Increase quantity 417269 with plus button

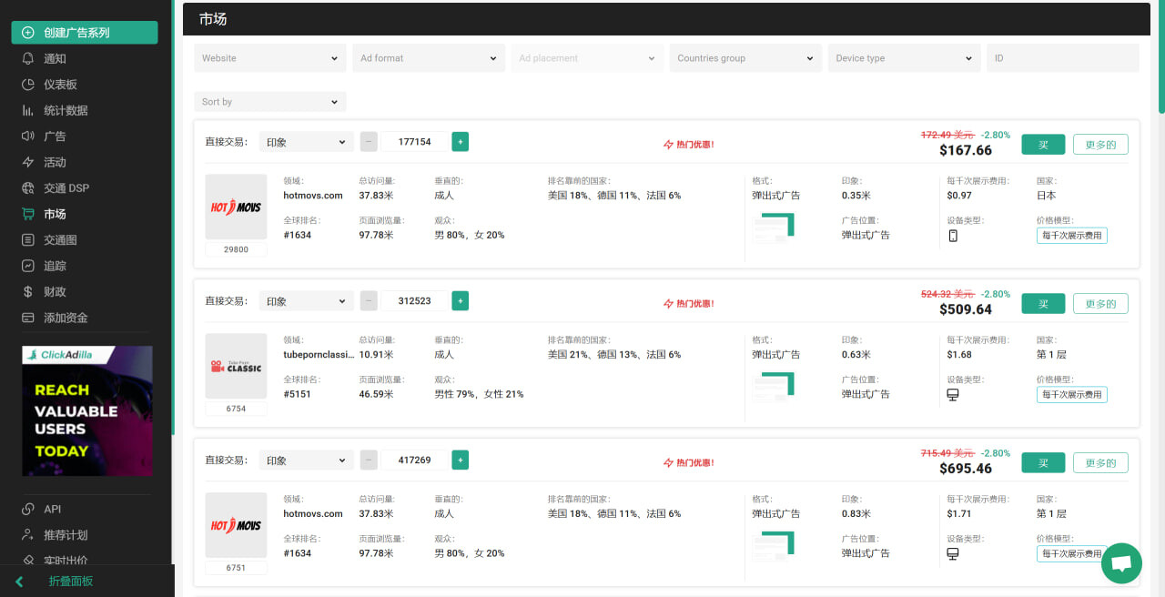pos(461,460)
